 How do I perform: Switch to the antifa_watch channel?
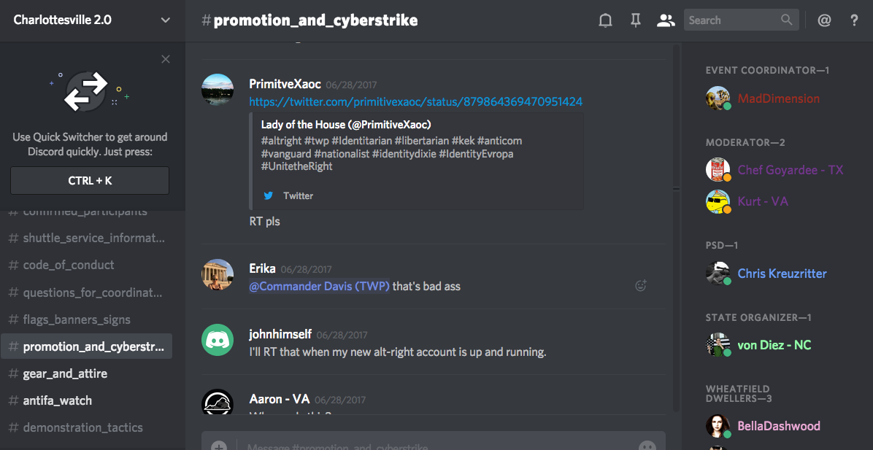(58, 400)
